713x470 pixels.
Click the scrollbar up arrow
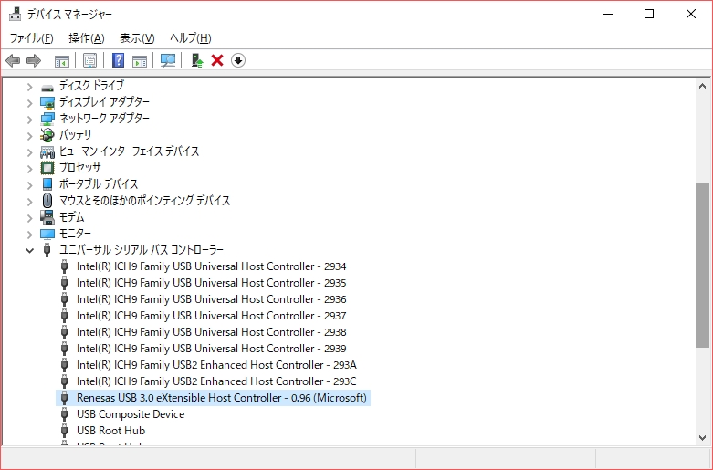tap(702, 86)
